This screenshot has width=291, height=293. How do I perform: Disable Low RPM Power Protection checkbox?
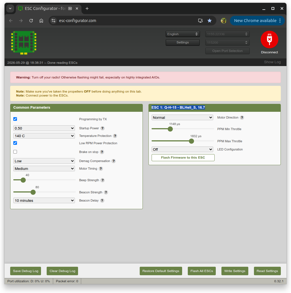coord(15,143)
